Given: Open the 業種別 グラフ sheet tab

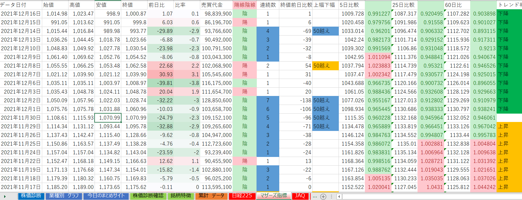Looking at the screenshot, I should pos(64,196).
